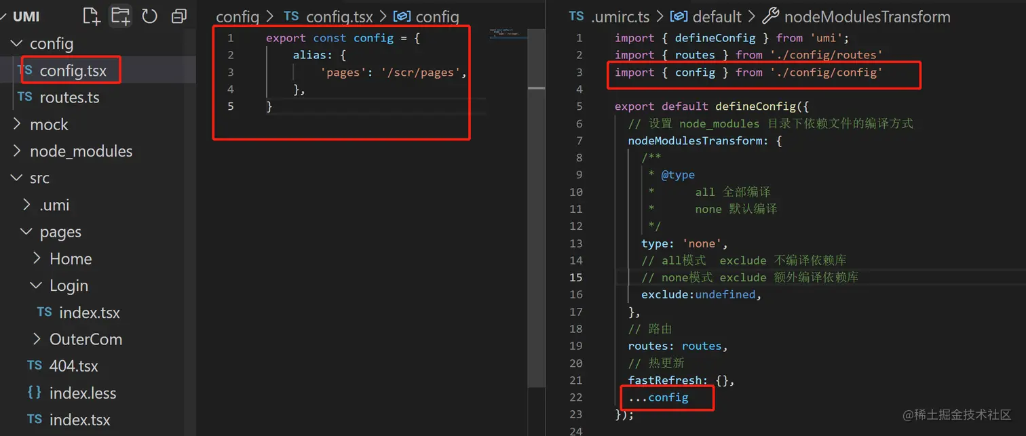Click the default breadcrumb in right editor

click(x=717, y=17)
